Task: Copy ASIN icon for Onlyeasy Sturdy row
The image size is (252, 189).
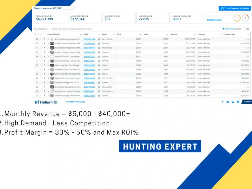Action: [99, 44]
